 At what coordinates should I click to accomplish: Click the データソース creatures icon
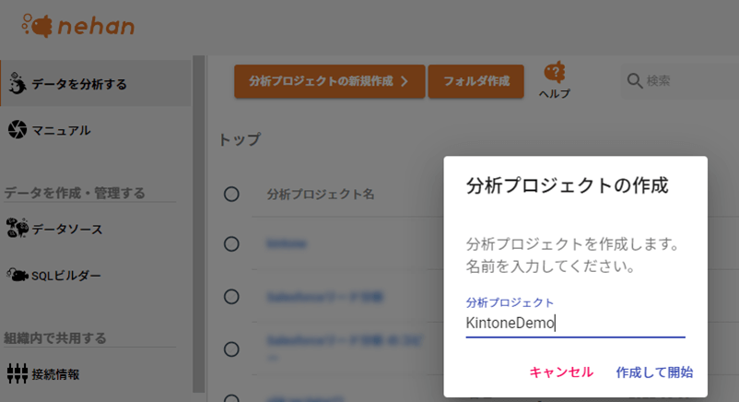[x=18, y=228]
